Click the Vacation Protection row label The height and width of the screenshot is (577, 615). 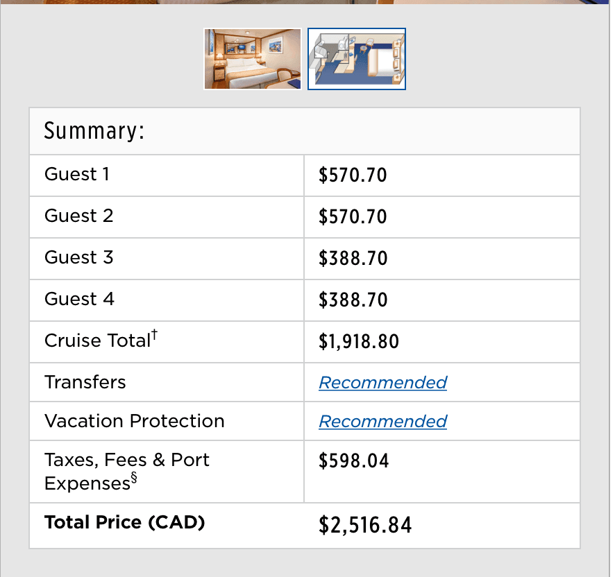134,422
